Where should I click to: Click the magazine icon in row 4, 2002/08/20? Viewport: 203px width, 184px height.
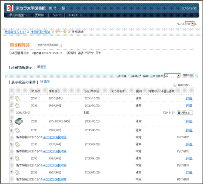pos(17,130)
